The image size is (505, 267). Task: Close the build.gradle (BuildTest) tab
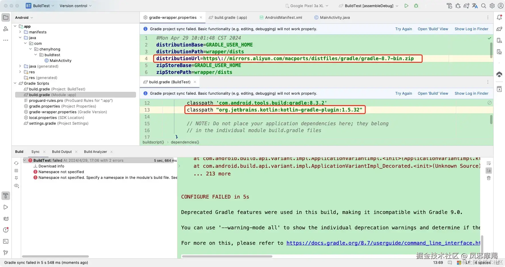pos(195,82)
